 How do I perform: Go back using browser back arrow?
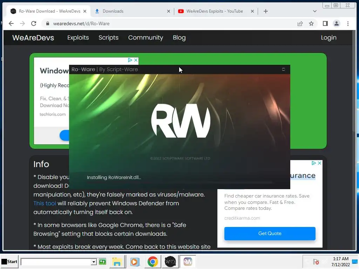[x=11, y=23]
